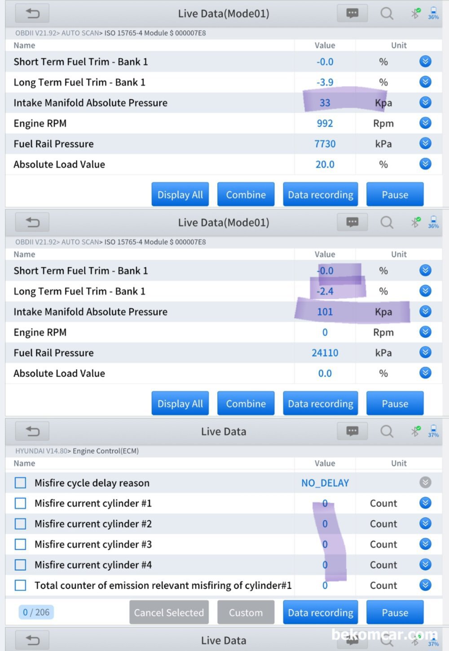449x651 pixels.
Task: Check the Misfire cycle delay reason box
Action: tap(20, 483)
